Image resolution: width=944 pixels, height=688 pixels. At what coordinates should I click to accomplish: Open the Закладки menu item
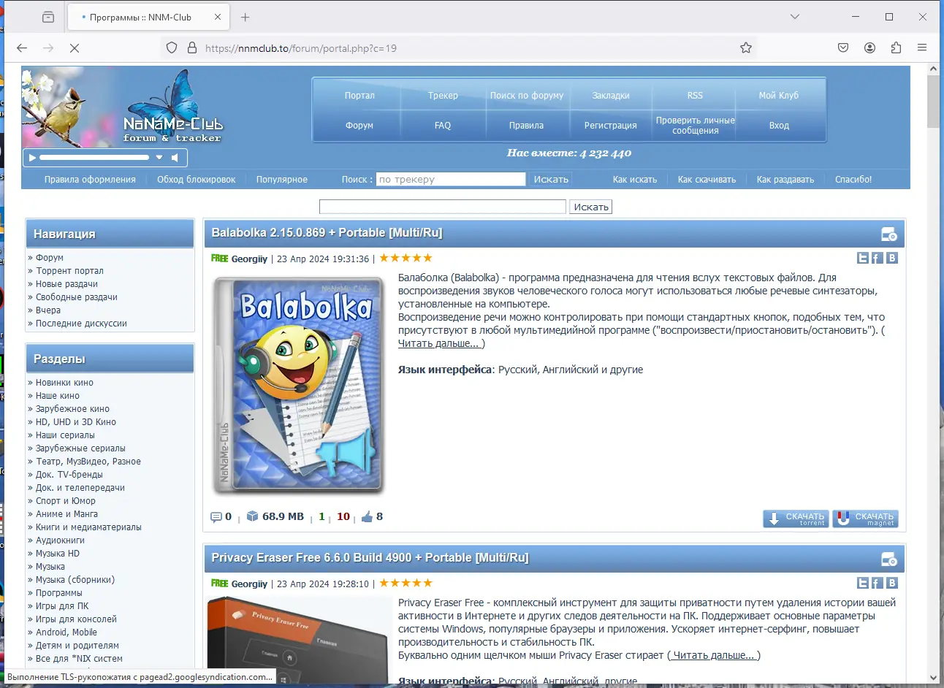(x=611, y=96)
